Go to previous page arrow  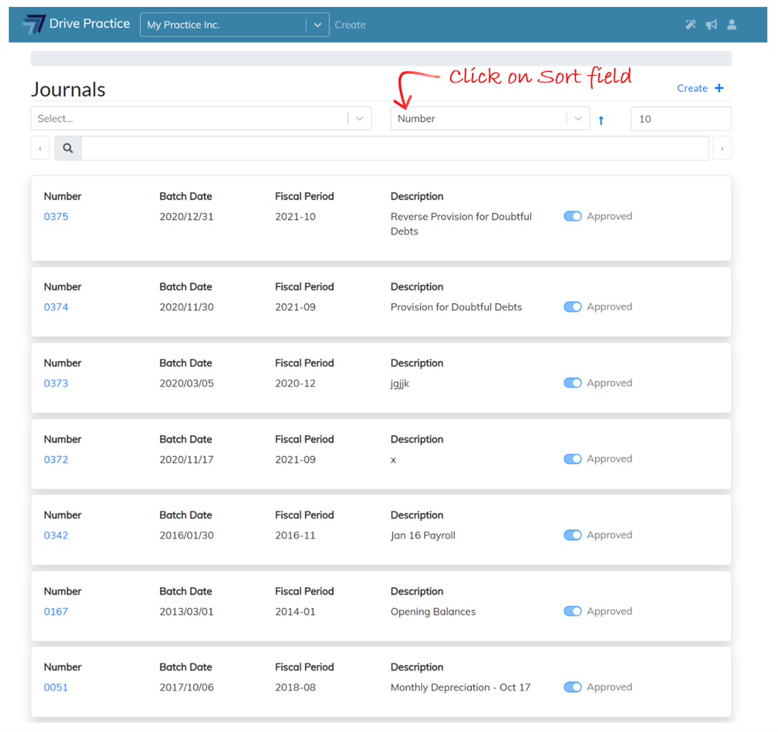(40, 148)
